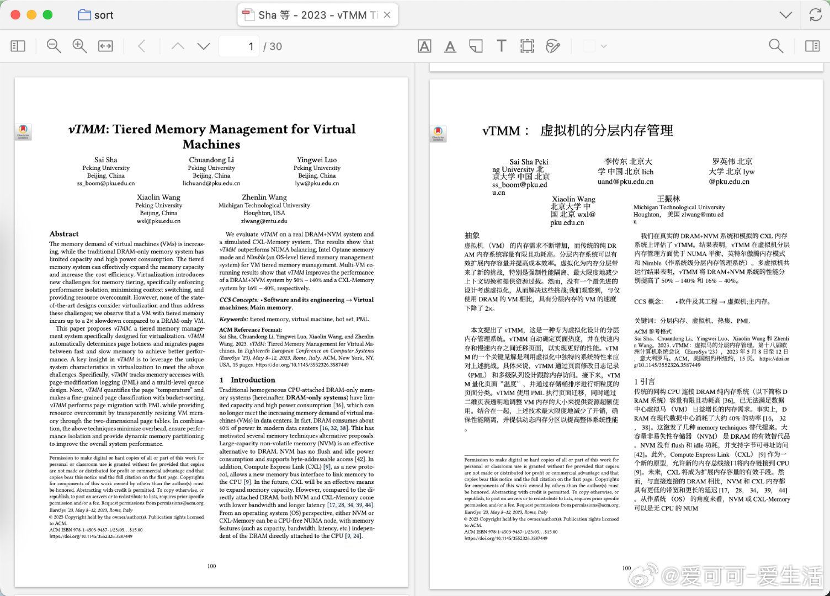Click the '/ 30' total page count label
This screenshot has width=830, height=596.
(x=273, y=46)
